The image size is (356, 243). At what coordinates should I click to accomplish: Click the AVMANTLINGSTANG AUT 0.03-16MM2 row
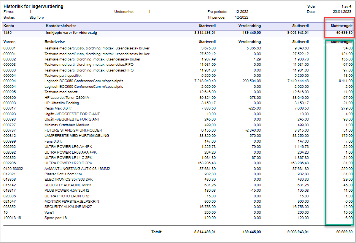tap(178, 169)
